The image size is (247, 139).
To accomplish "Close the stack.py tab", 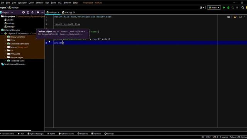I will (74, 12).
